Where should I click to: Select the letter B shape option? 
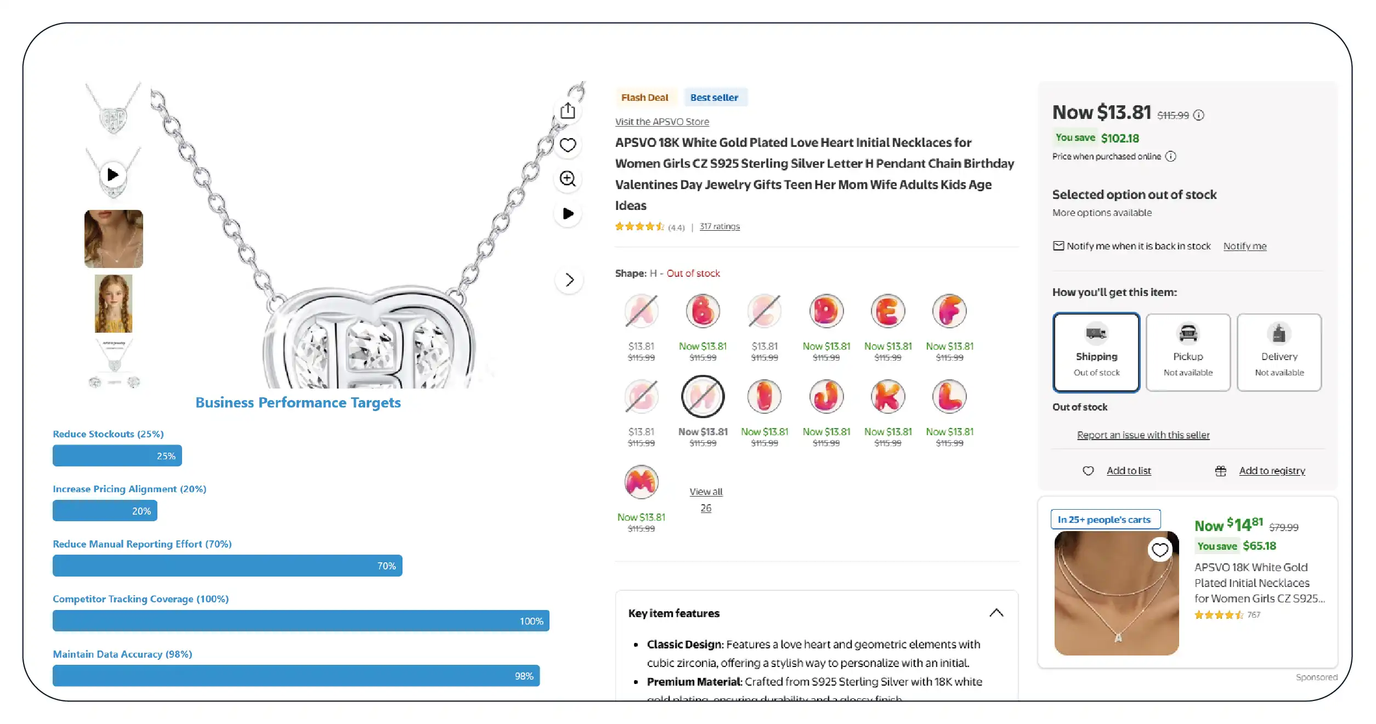point(703,311)
